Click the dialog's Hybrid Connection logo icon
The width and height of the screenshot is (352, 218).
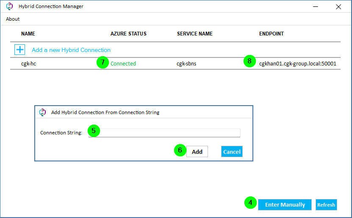43,112
